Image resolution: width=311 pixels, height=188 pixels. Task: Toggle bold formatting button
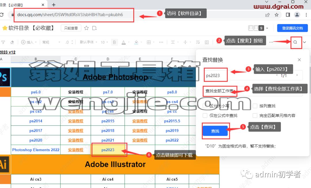pyautogui.click(x=114, y=42)
